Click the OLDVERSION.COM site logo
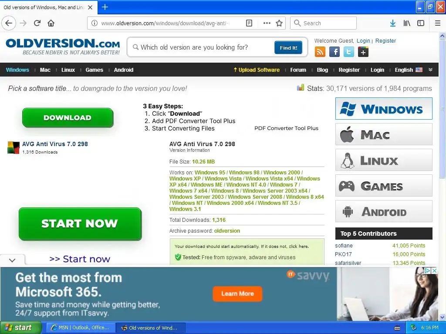The height and width of the screenshot is (334, 446). 63,47
